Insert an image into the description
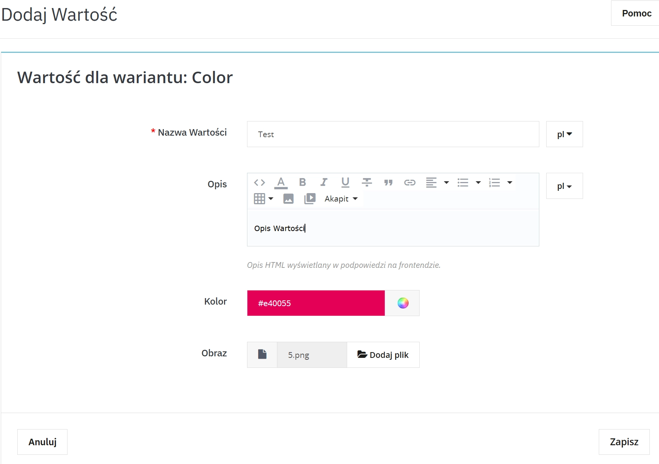This screenshot has height=464, width=659. (x=288, y=198)
